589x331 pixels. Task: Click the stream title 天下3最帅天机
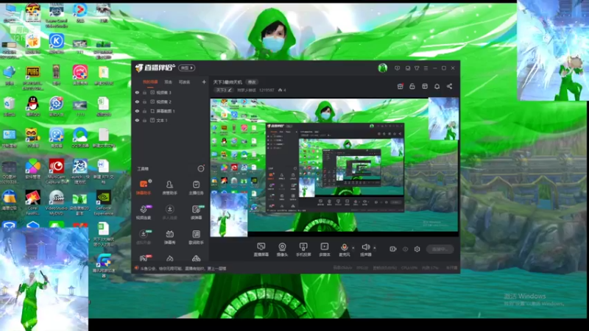(x=228, y=82)
